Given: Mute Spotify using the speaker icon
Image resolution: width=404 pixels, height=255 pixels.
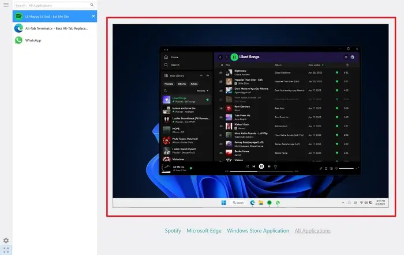Looking at the screenshot, I should 336,169.
